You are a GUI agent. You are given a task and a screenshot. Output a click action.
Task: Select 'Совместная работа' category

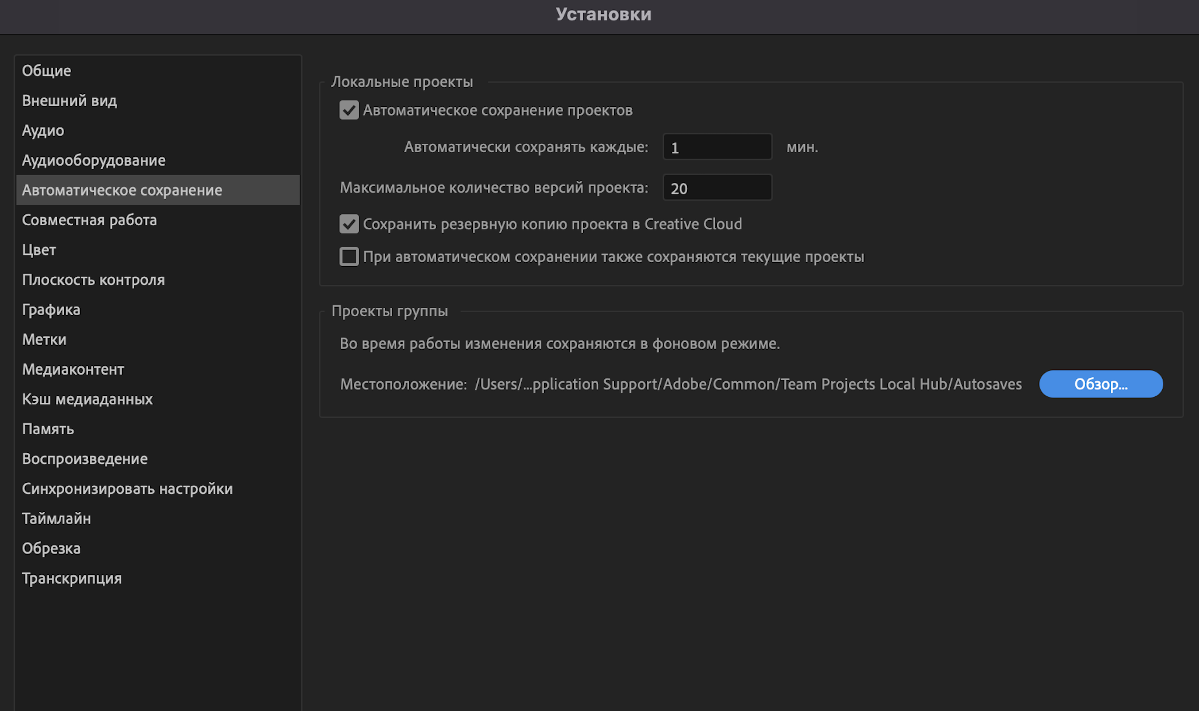point(89,220)
